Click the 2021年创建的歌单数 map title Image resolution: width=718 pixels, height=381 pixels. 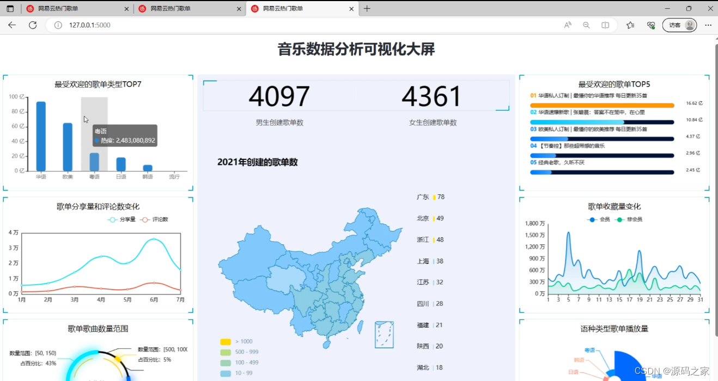point(258,162)
